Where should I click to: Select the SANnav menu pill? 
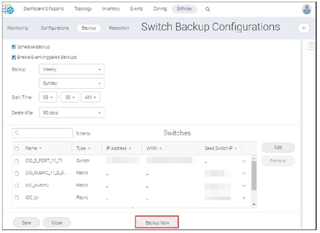185,9
